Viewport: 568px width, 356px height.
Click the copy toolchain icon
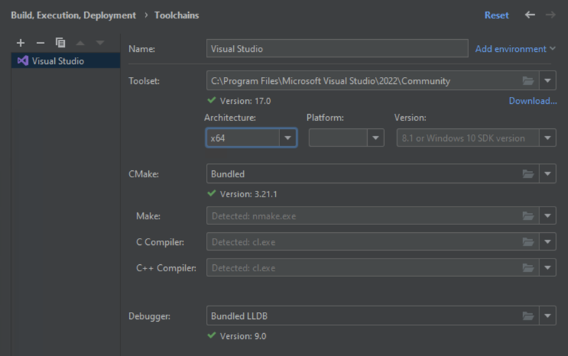coord(60,43)
